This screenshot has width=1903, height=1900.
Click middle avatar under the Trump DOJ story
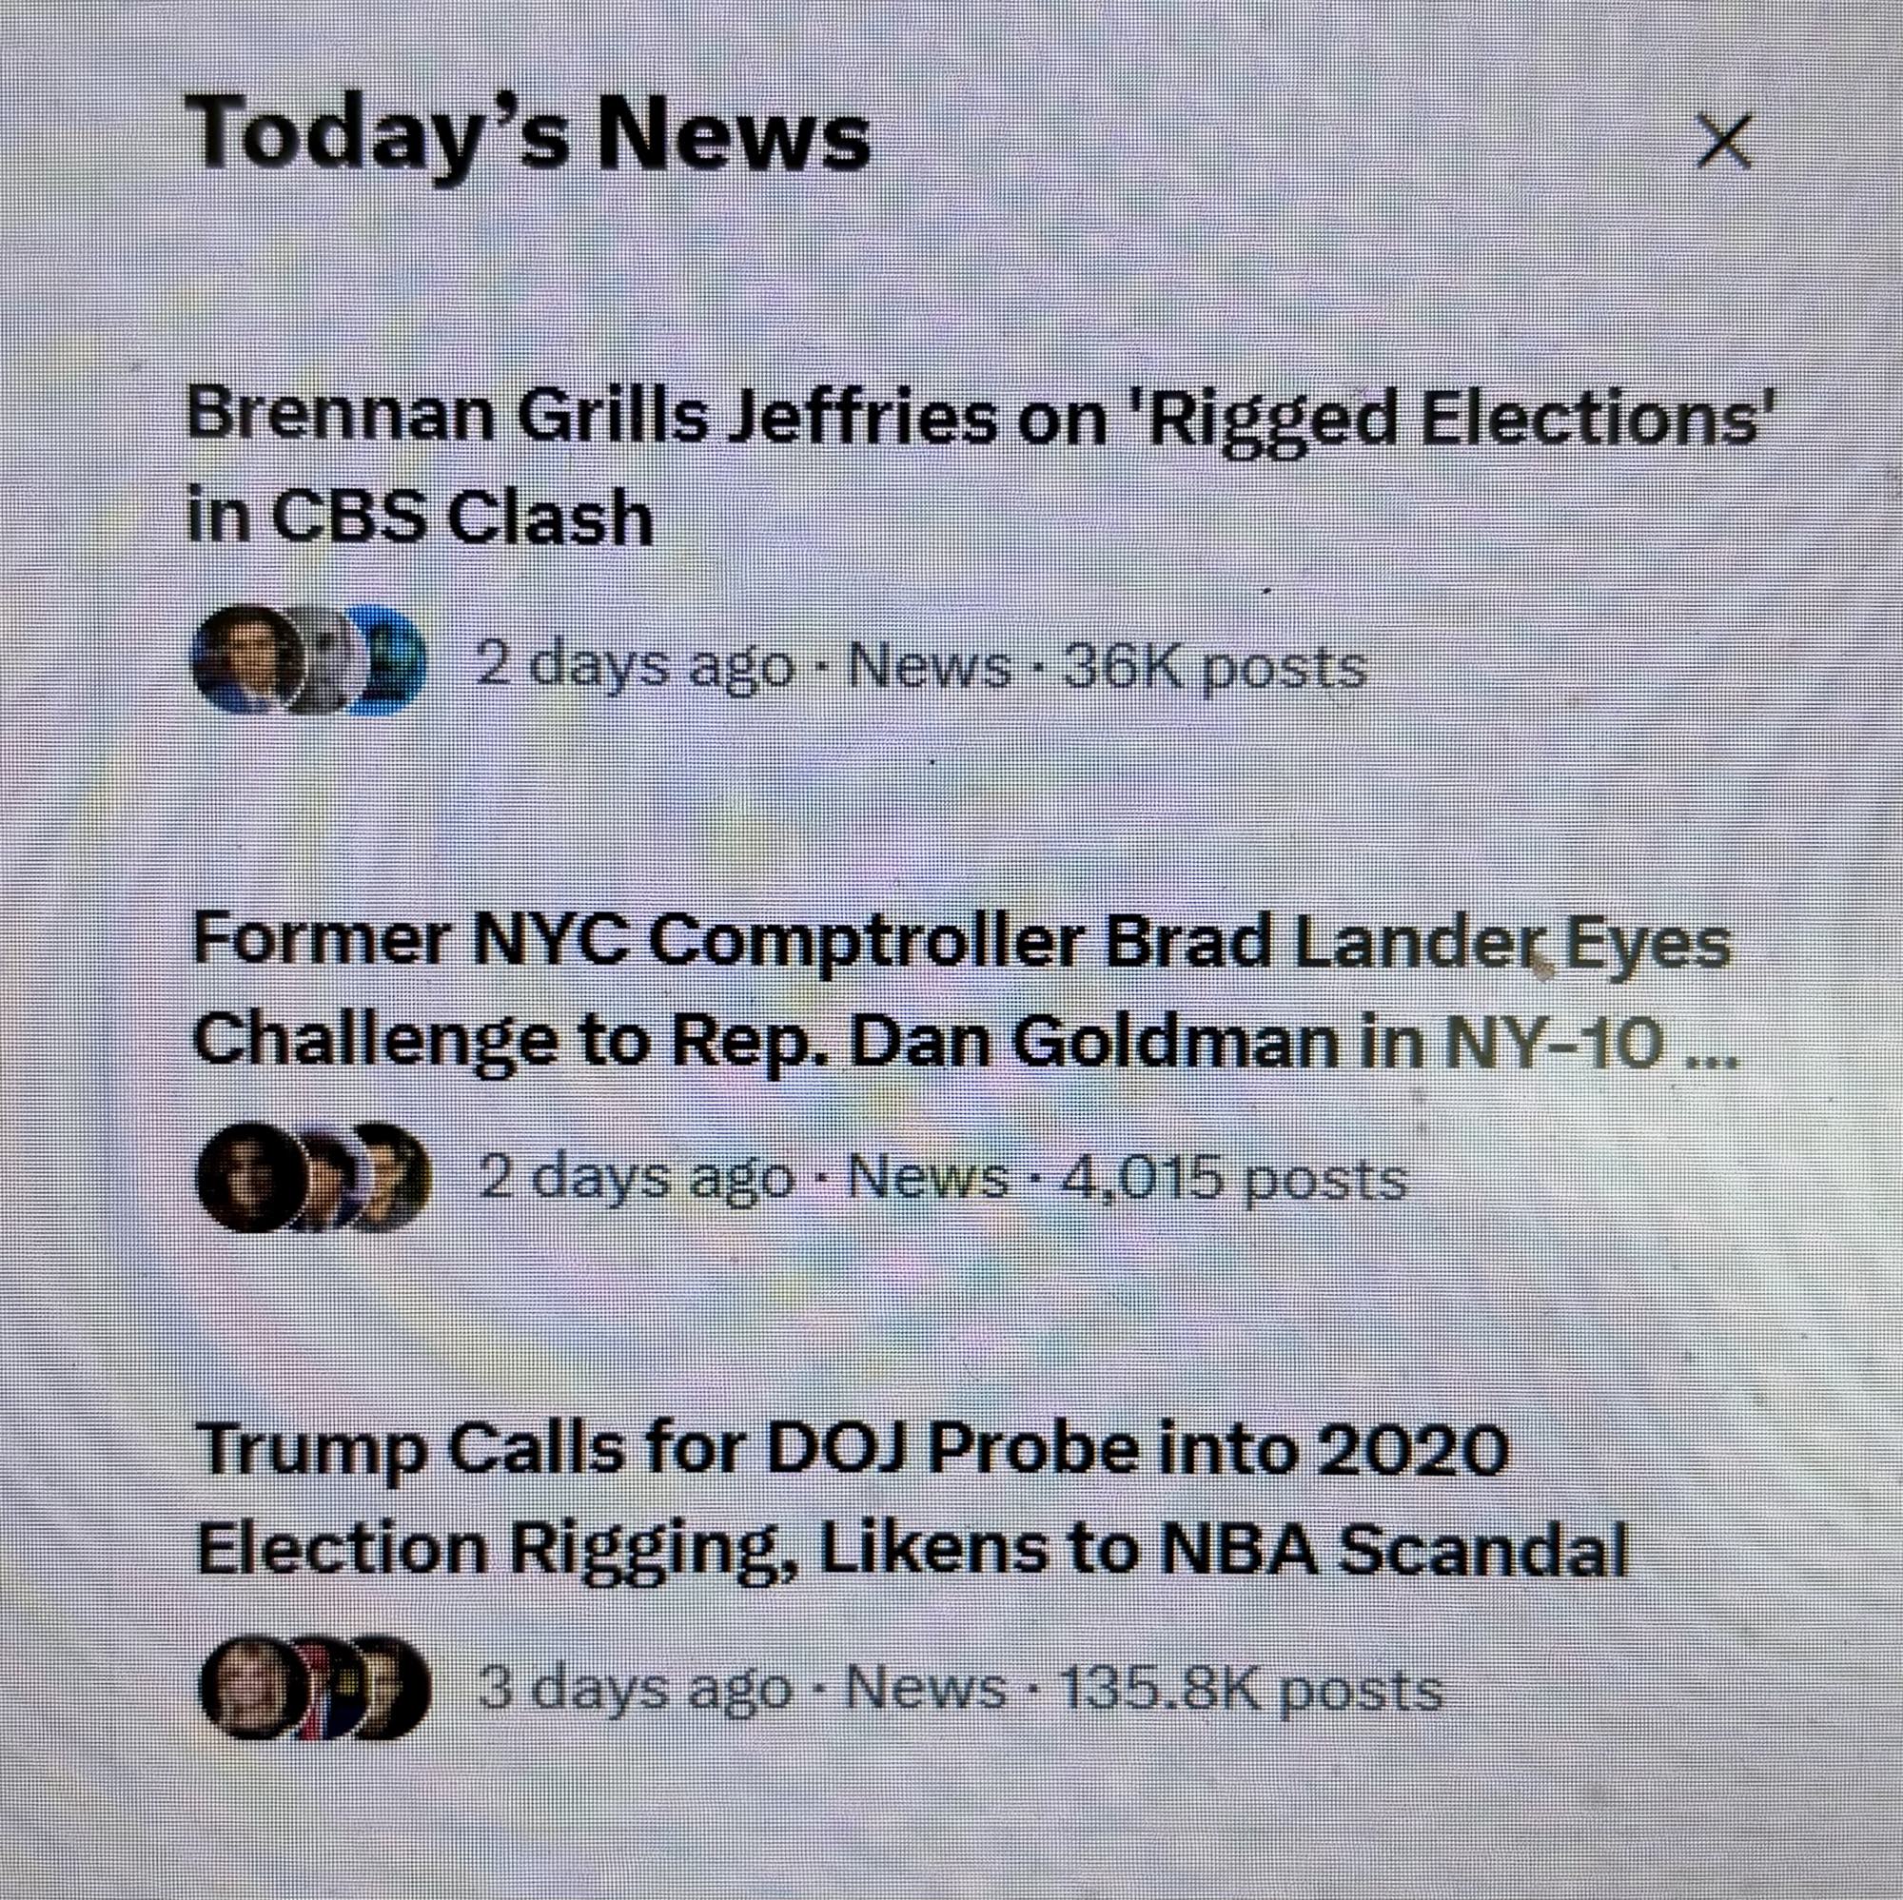tap(325, 1688)
